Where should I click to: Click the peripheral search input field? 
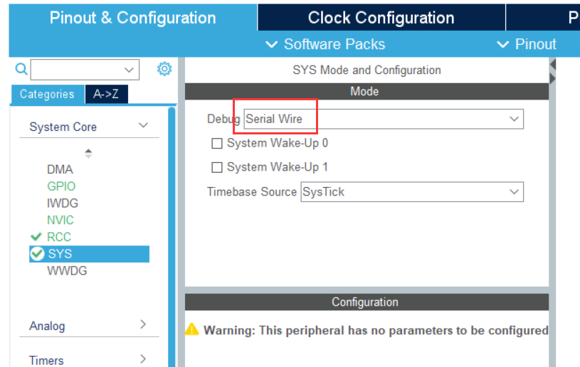78,70
